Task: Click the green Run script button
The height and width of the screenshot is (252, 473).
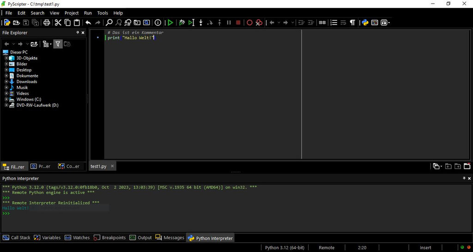Action: pyautogui.click(x=170, y=23)
